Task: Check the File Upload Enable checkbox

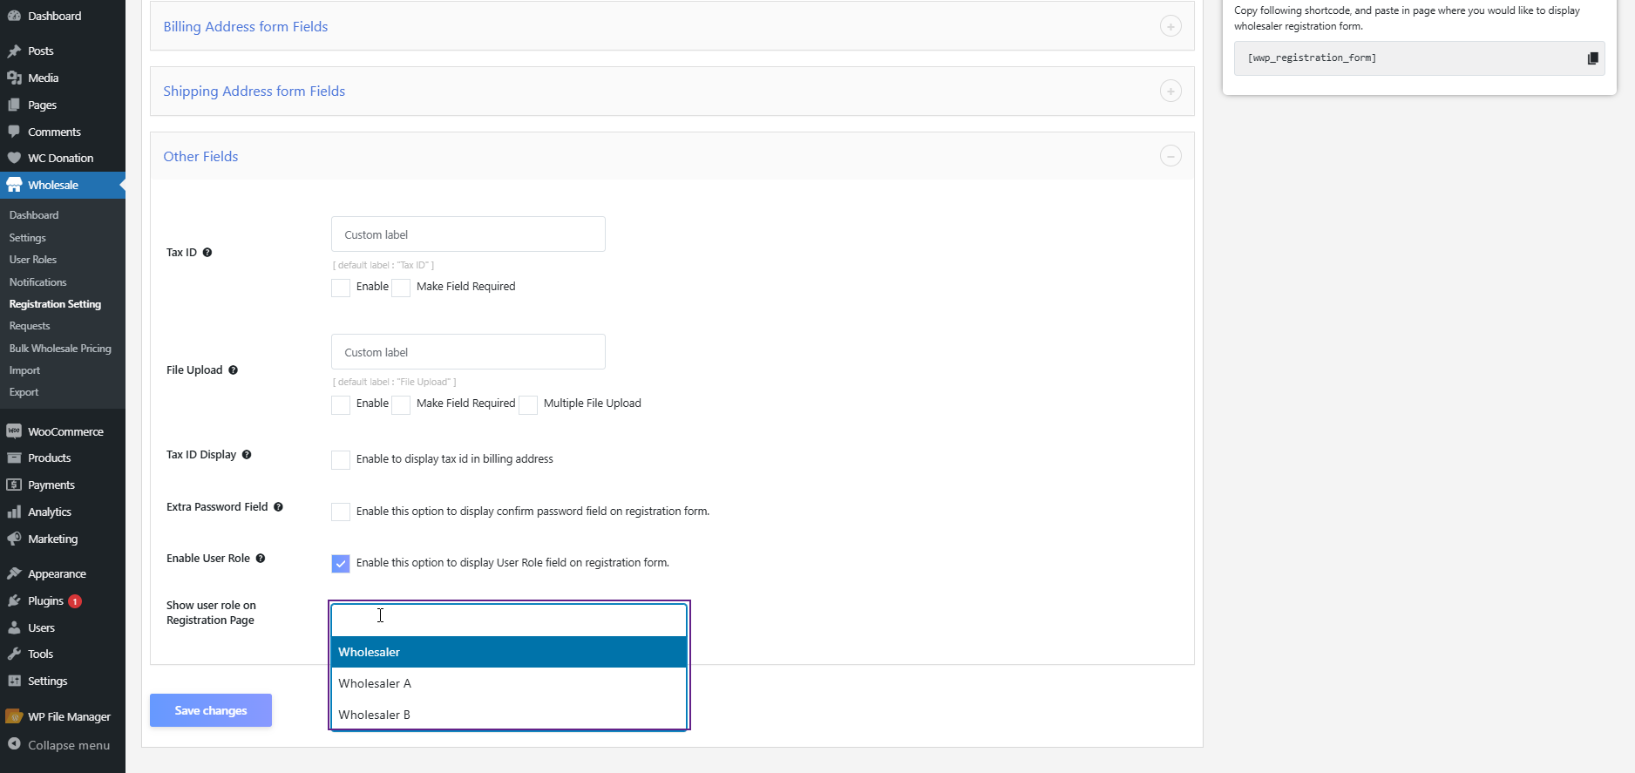Action: (x=341, y=404)
